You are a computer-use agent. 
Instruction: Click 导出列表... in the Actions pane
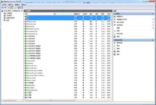click(x=120, y=34)
